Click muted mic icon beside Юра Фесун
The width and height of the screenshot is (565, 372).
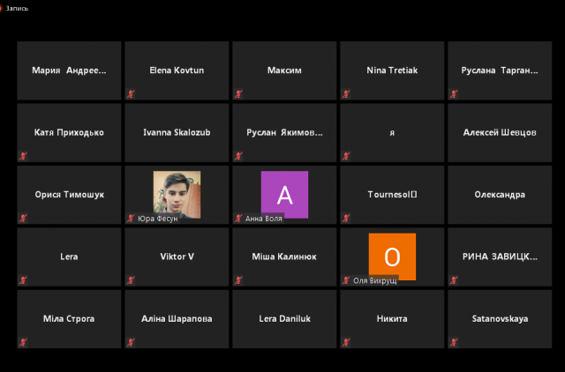(x=131, y=219)
